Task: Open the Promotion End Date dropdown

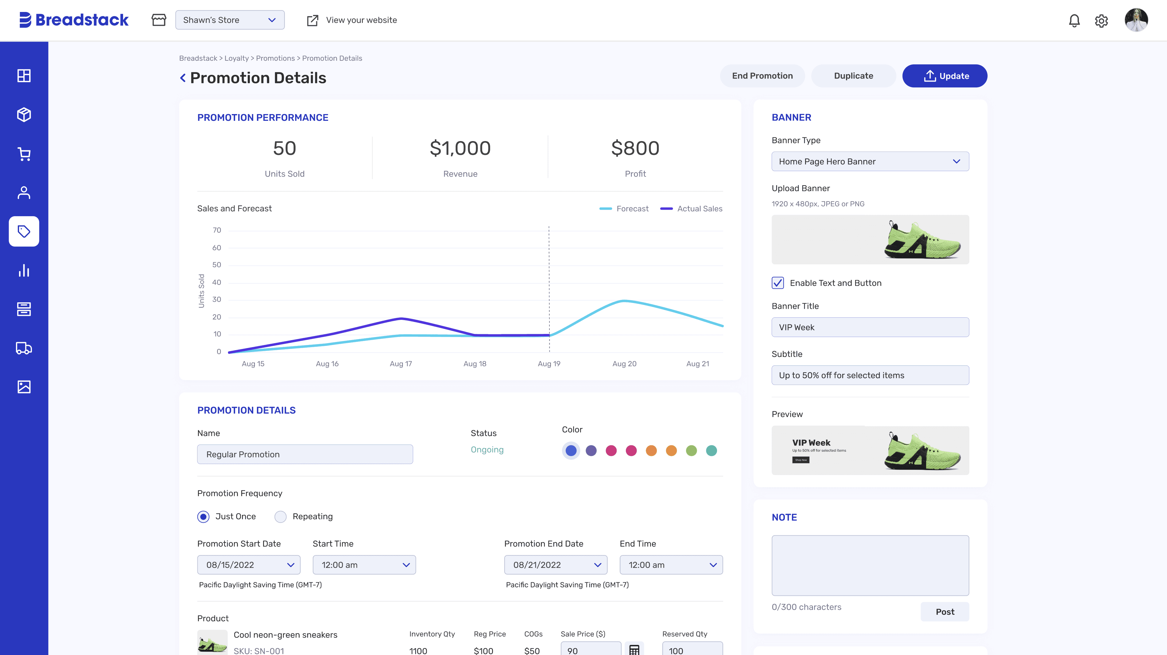Action: (x=555, y=565)
